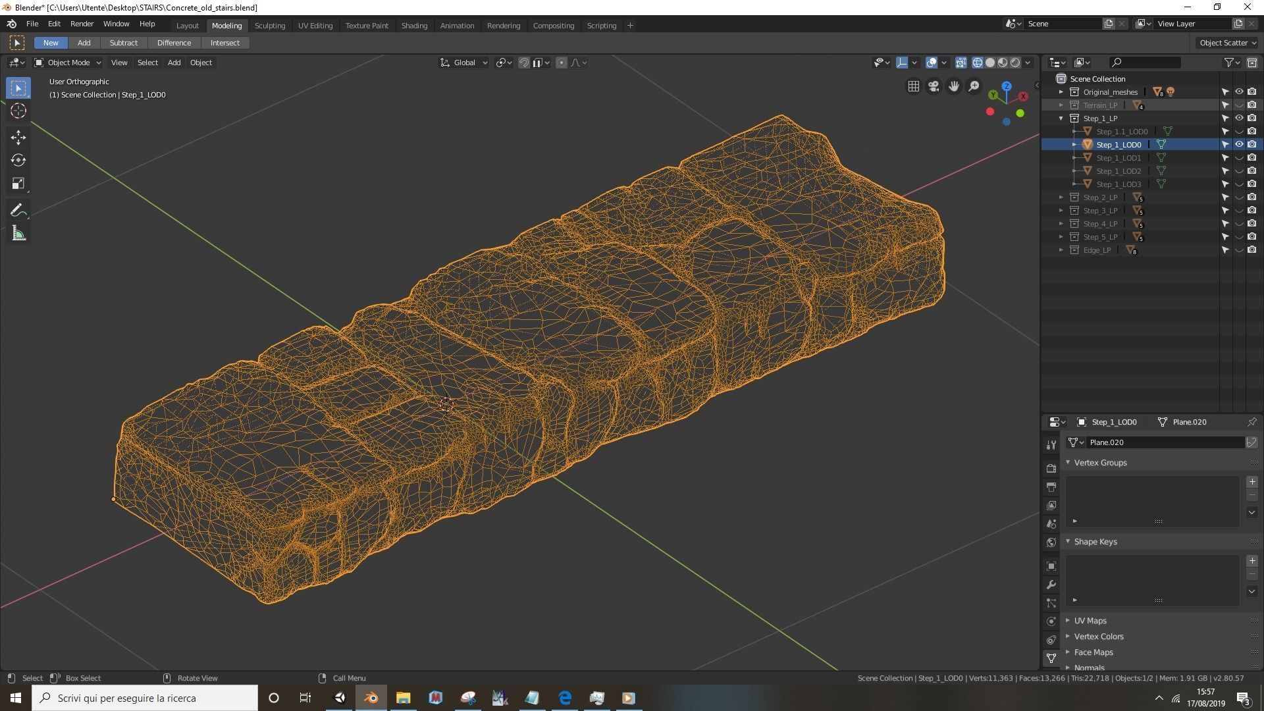
Task: Open the Physics properties tab
Action: (1051, 621)
